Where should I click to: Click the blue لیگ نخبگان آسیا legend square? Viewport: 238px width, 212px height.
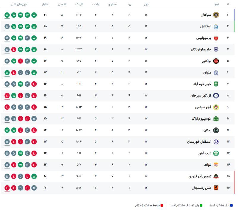[x=231, y=205]
